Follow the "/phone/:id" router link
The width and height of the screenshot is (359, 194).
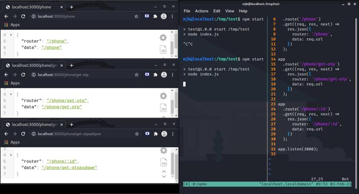point(62,162)
